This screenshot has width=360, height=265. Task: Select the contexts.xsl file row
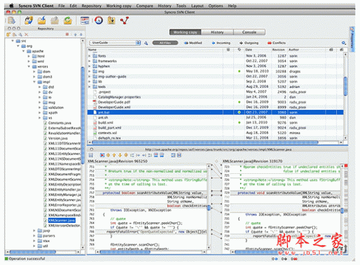point(215,133)
